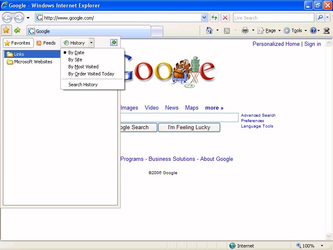
Task: Open the Personalized Home link
Action: [x=276, y=44]
